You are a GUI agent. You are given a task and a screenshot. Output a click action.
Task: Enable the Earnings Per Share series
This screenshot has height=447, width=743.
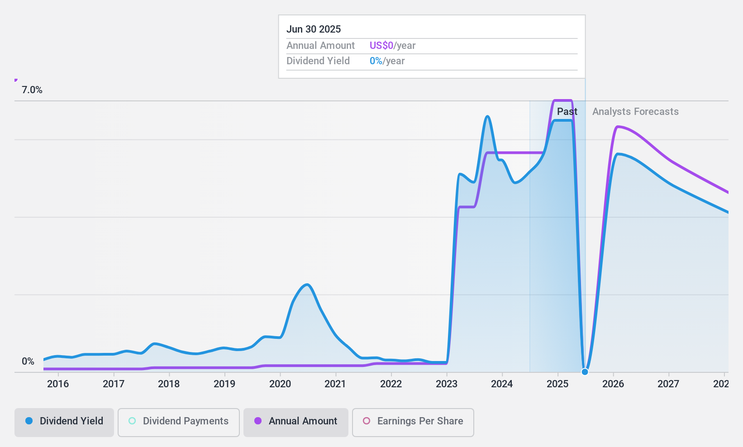(x=413, y=423)
